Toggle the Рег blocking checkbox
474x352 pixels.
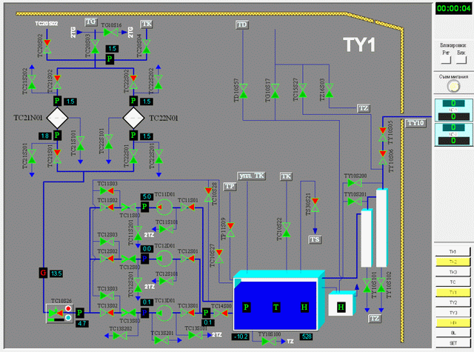[446, 59]
